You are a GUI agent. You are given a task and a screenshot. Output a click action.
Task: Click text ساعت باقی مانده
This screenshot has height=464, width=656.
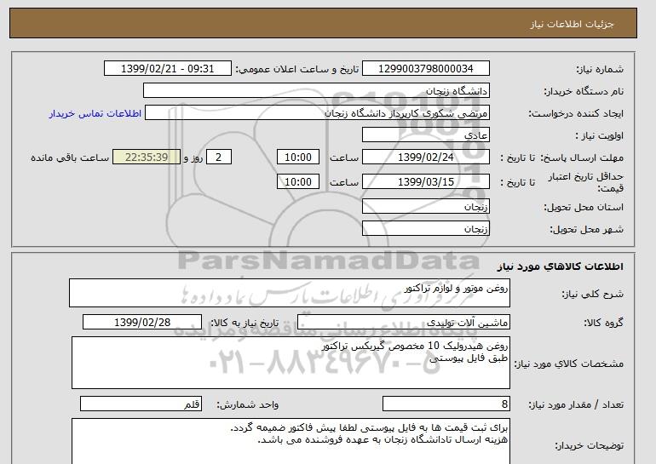[x=70, y=158]
